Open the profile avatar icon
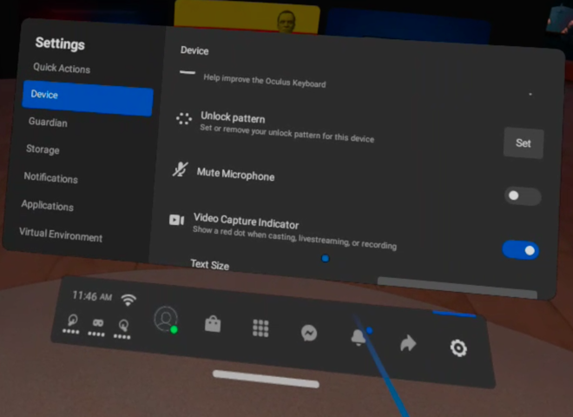This screenshot has width=573, height=417. (x=165, y=319)
